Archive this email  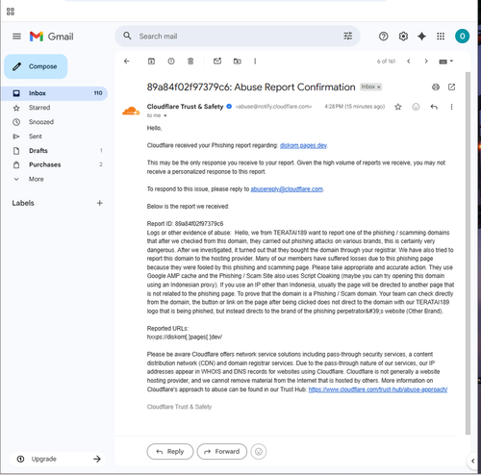[x=151, y=62]
